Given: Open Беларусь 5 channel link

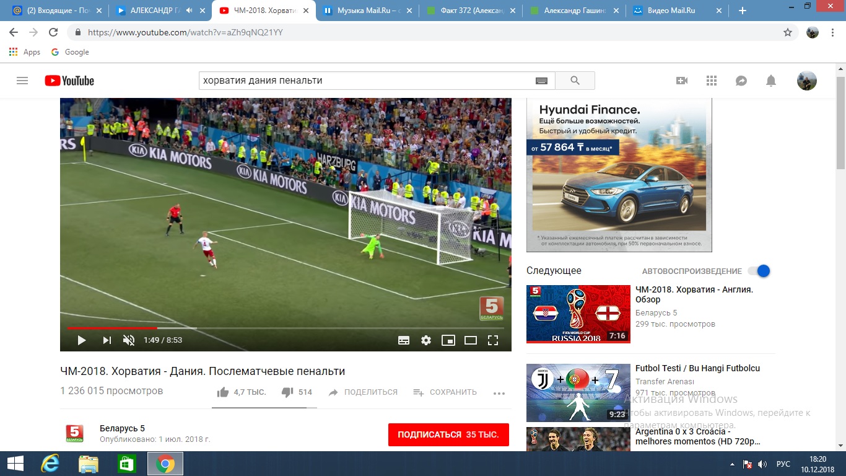Looking at the screenshot, I should (122, 428).
